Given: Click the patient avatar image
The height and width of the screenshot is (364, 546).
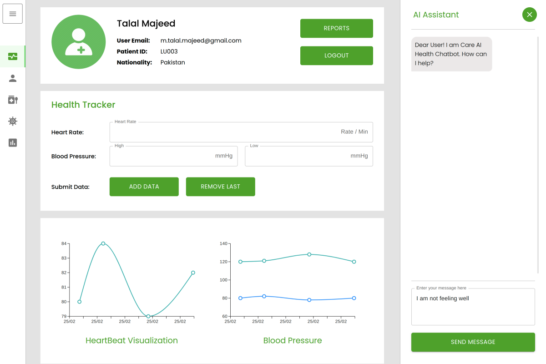Looking at the screenshot, I should 79,42.
